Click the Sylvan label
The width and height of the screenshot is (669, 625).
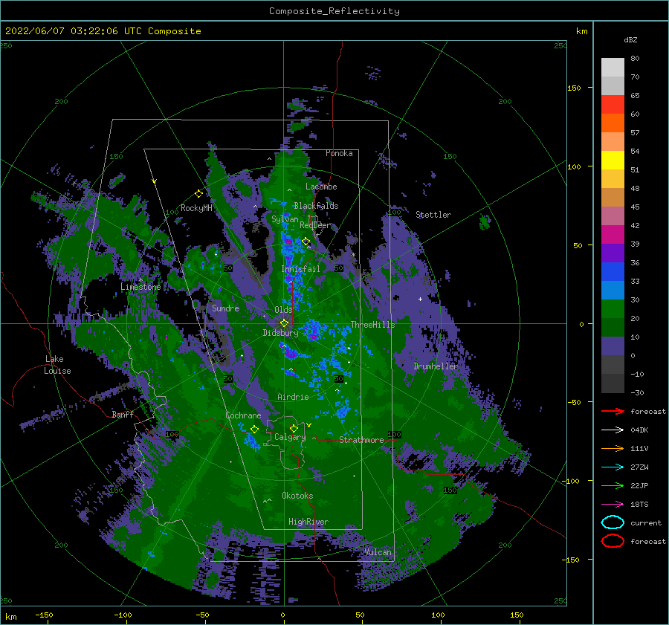[x=285, y=219]
